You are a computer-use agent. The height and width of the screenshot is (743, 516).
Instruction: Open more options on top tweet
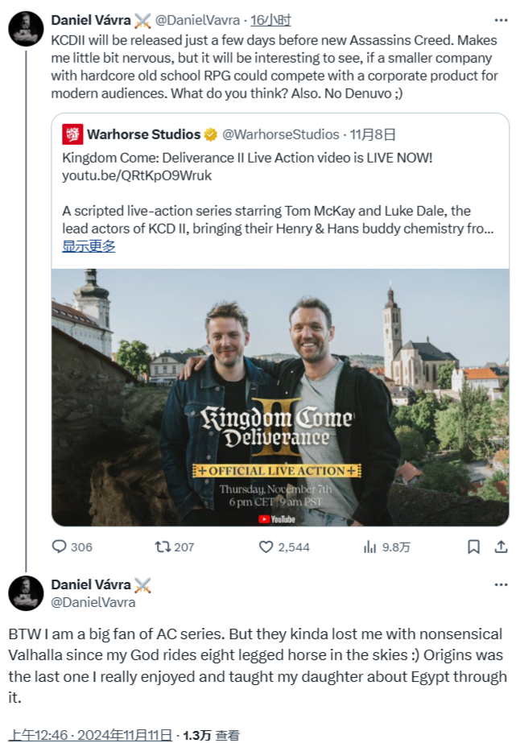click(501, 20)
